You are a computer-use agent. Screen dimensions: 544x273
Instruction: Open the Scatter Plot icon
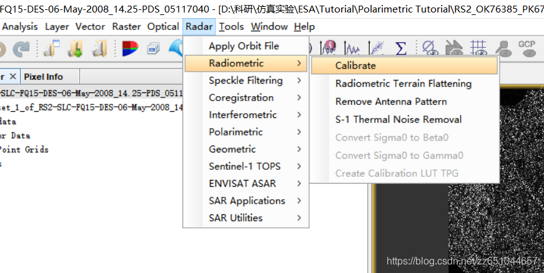pos(376,48)
